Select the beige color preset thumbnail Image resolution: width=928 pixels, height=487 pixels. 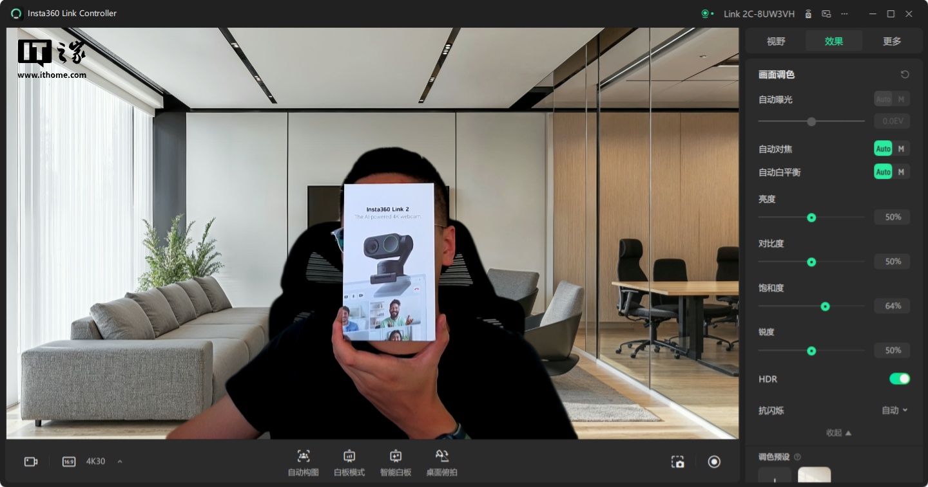[814, 475]
